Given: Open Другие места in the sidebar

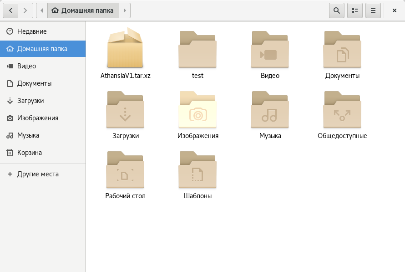Looking at the screenshot, I should click(x=43, y=174).
